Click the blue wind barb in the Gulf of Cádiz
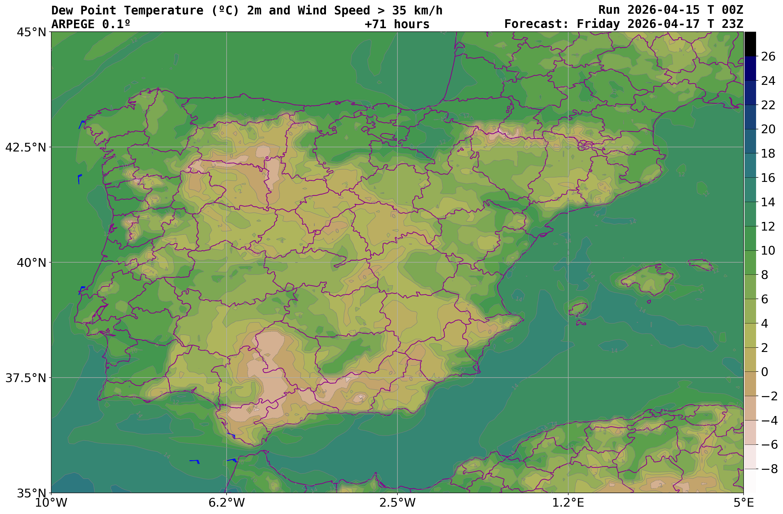Image resolution: width=783 pixels, height=514 pixels. pyautogui.click(x=195, y=461)
